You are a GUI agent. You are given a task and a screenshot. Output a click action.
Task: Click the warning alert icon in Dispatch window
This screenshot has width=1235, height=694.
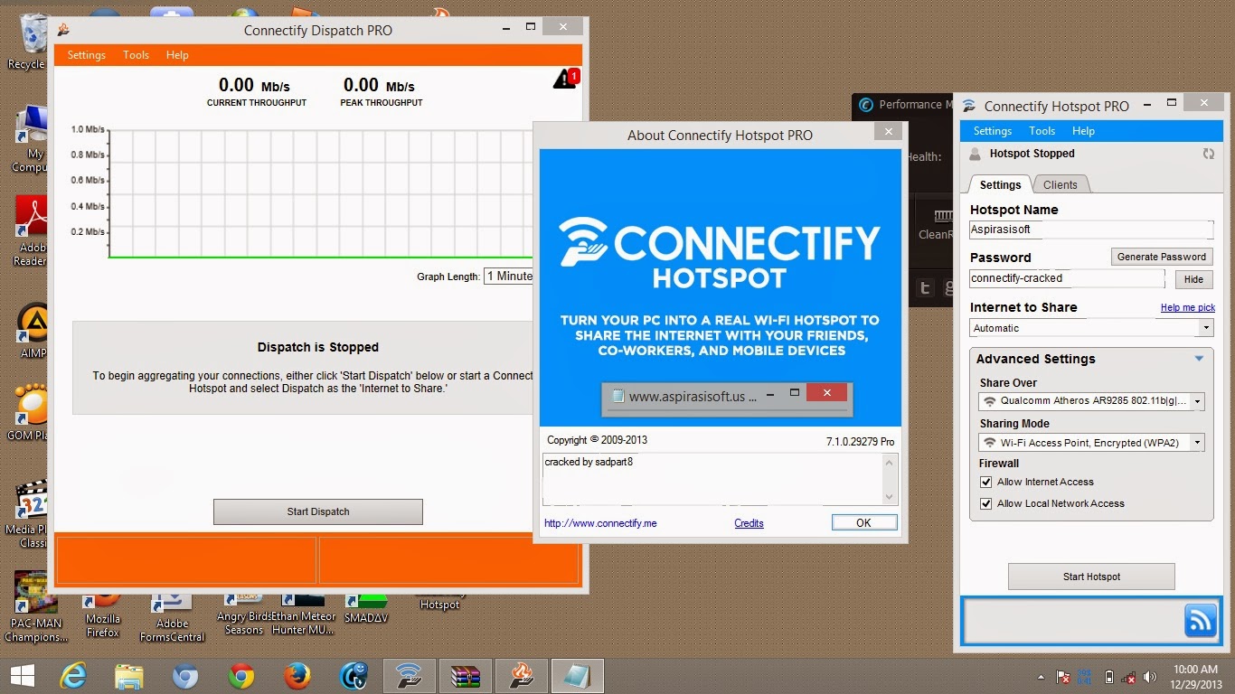pyautogui.click(x=565, y=79)
